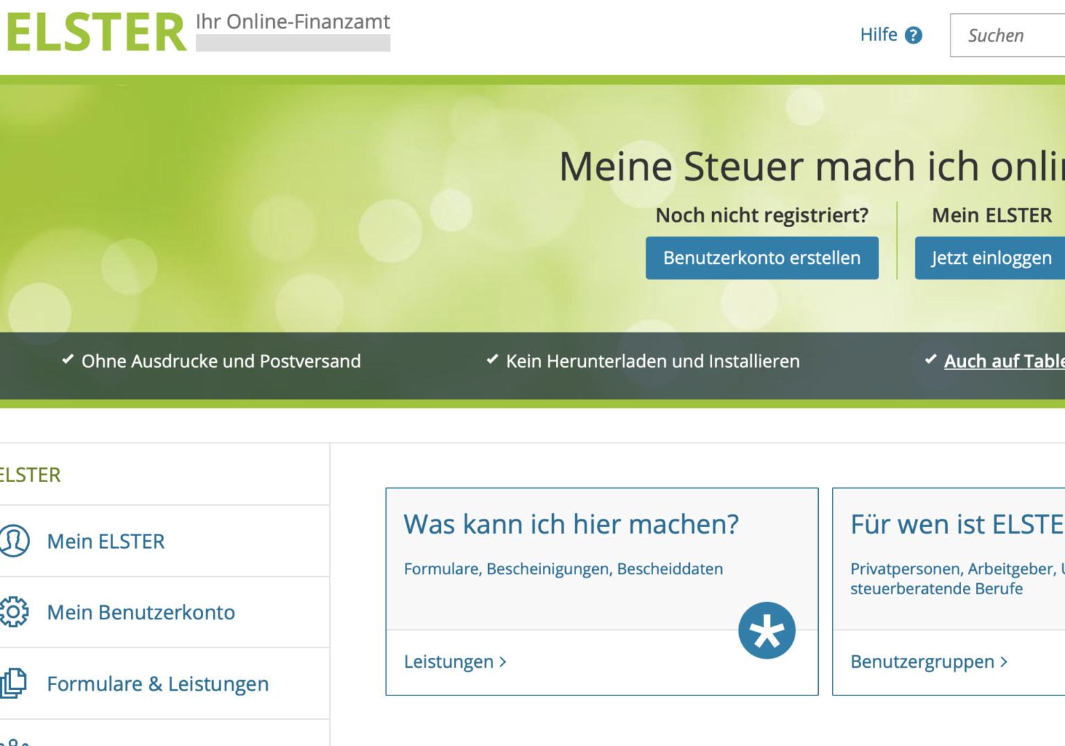Click Benutzerkonto erstellen button

(x=762, y=258)
